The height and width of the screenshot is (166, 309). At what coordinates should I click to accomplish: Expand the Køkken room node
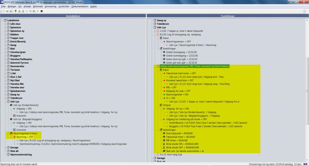coord(5,35)
